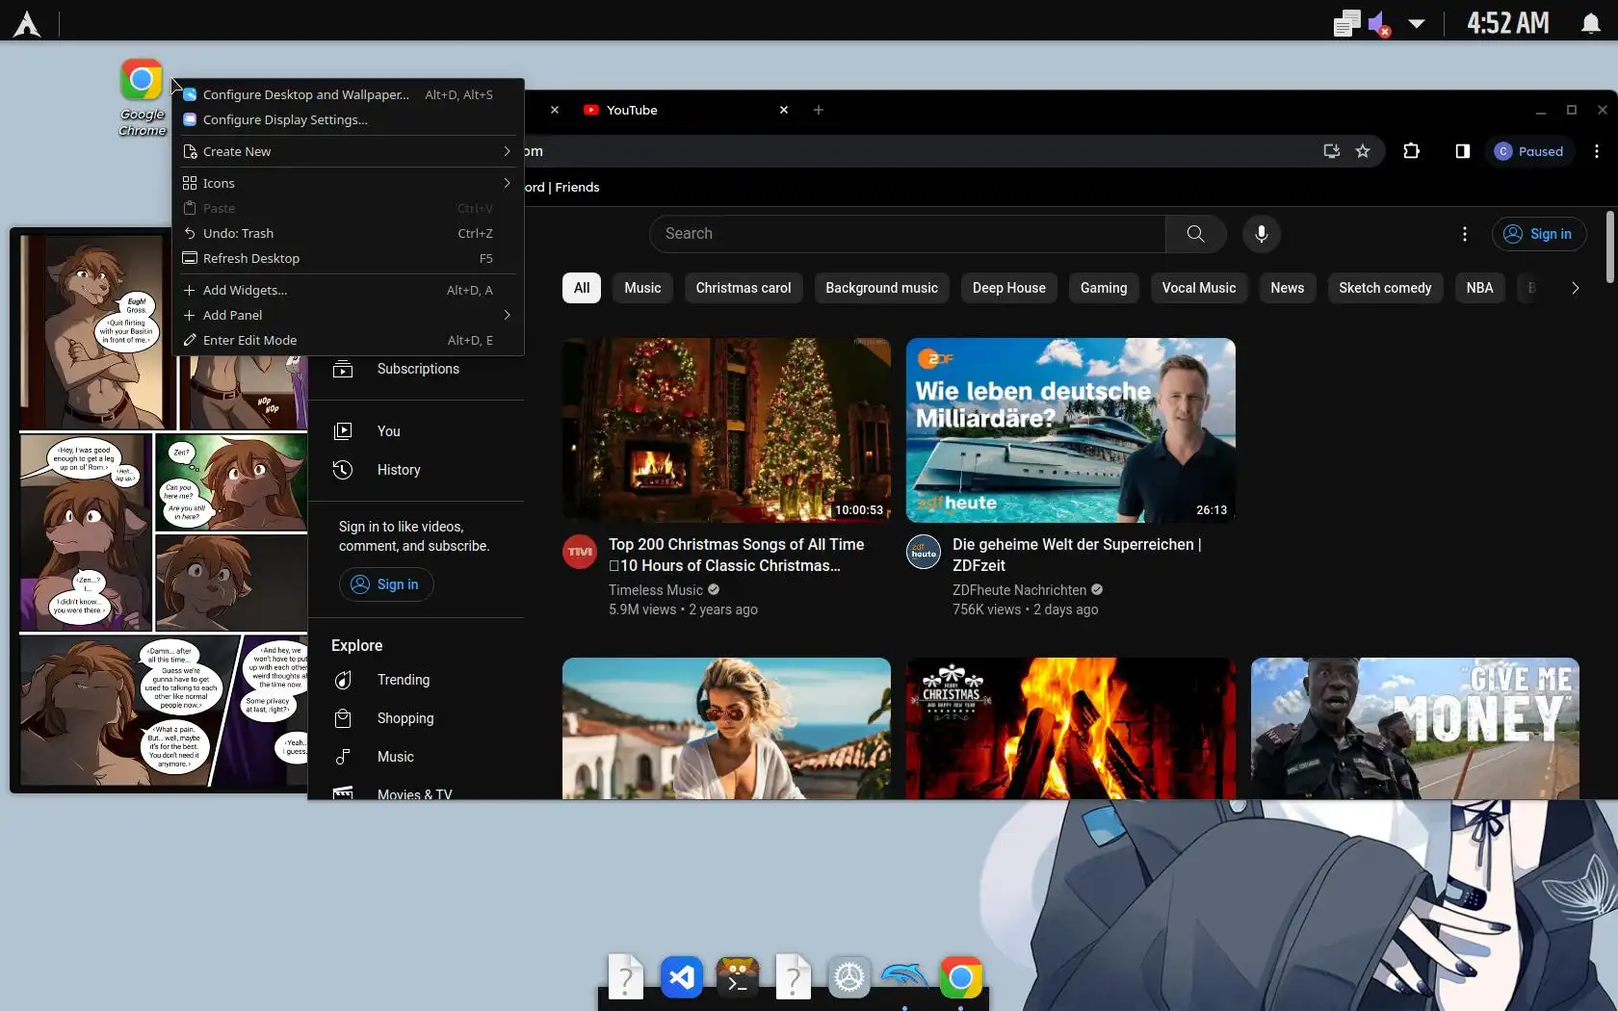1618x1011 pixels.
Task: Select the Christmas carol chip
Action: coord(744,288)
